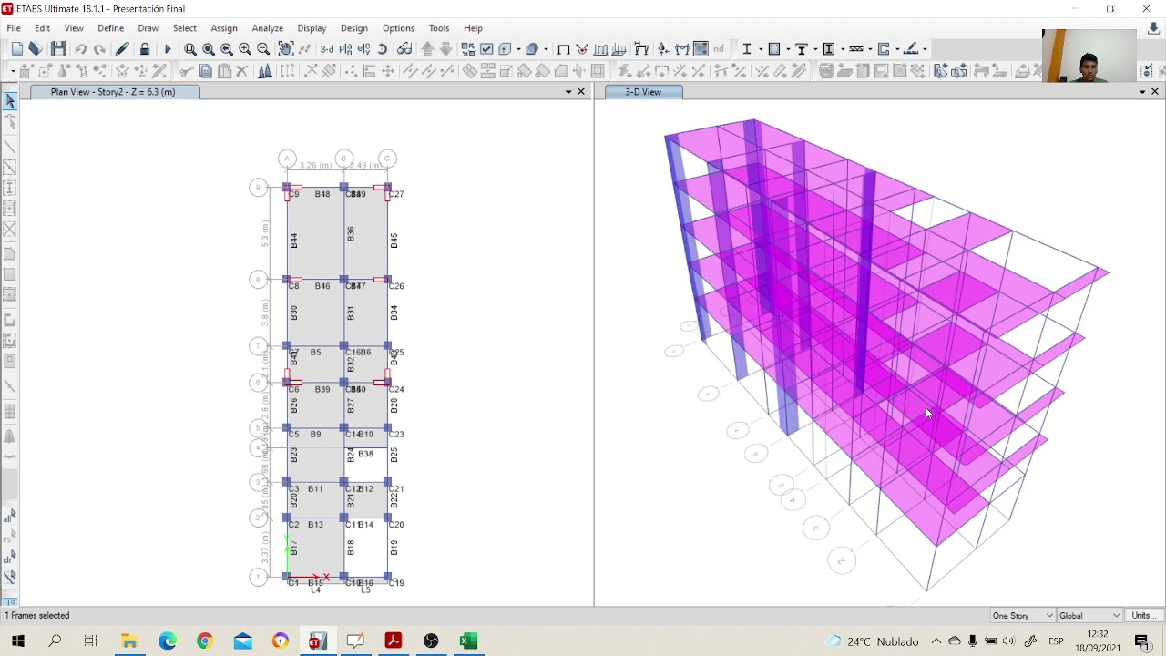The image size is (1166, 656).
Task: Click the Redo arrow icon
Action: [x=99, y=49]
